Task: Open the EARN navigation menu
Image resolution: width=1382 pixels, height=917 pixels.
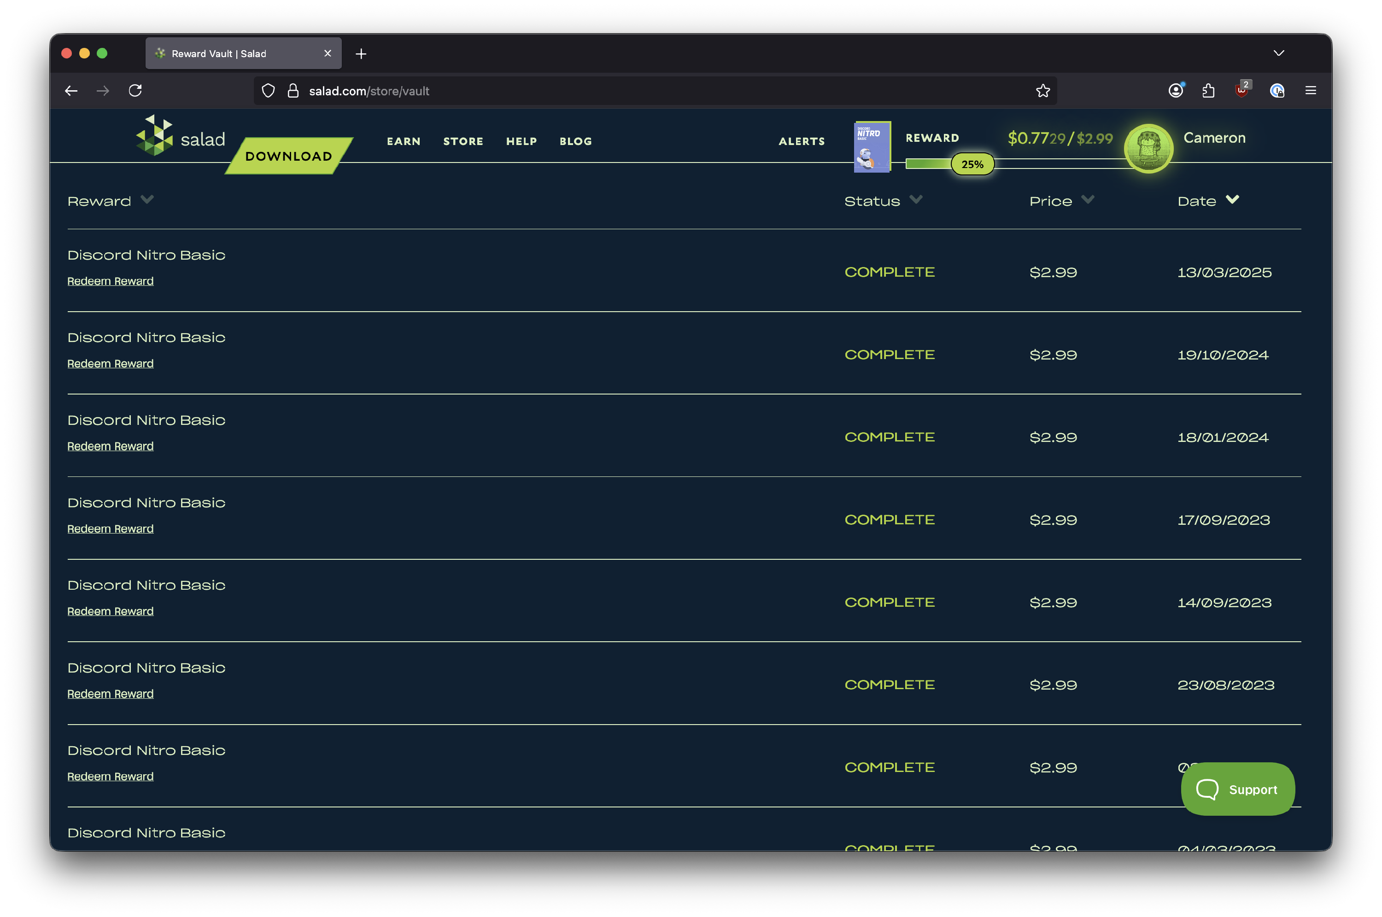Action: point(404,141)
